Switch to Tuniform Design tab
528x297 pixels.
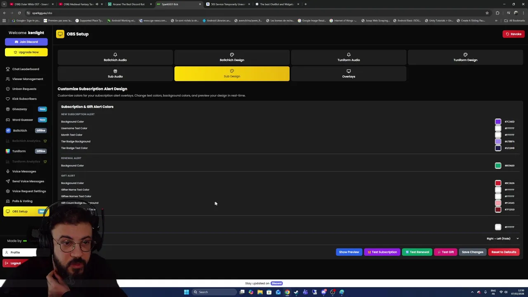click(x=465, y=57)
